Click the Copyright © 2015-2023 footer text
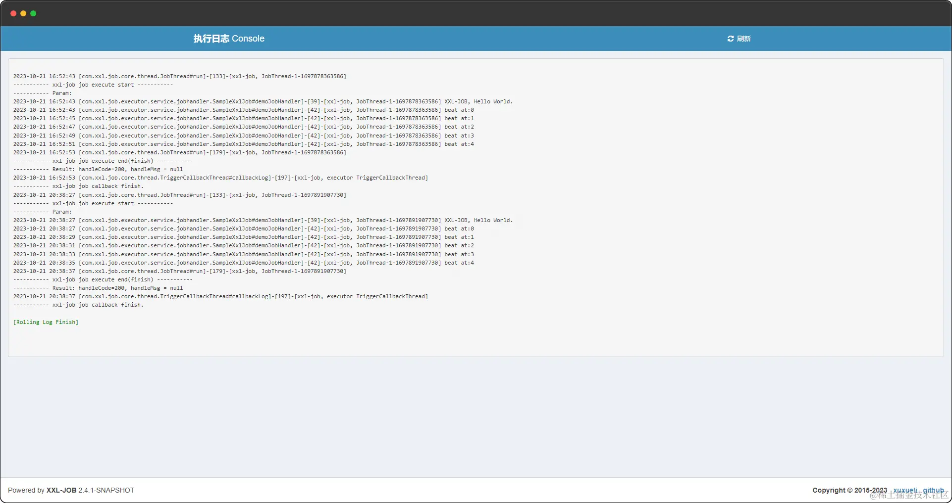 coord(849,490)
